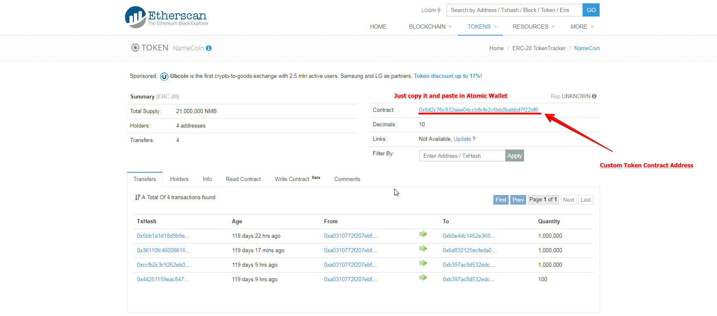Screen dimensions: 717x316
Task: Click green arrow in 0x44251159eac847 row
Action: tap(423, 277)
